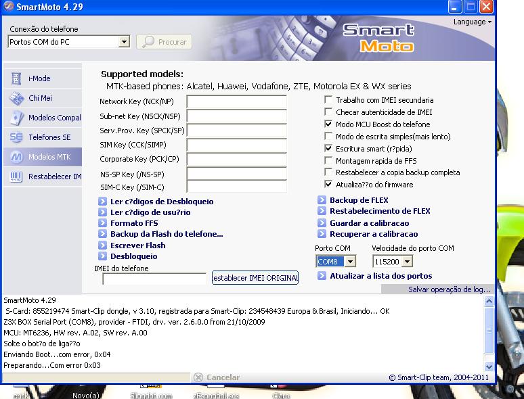This screenshot has height=399, width=524.
Task: Switch to Telefones SE tab
Action: [43, 137]
